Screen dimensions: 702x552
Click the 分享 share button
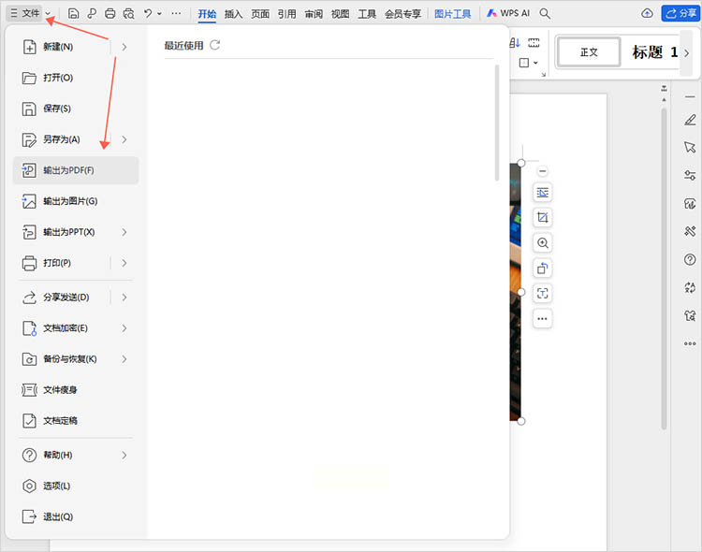coord(680,13)
